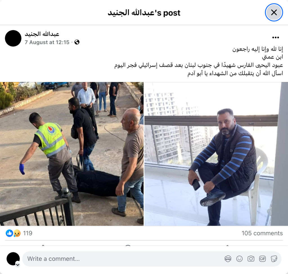Open the 105 comments link

(x=262, y=233)
